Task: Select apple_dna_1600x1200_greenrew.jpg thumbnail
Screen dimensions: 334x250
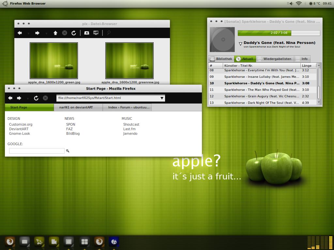Action: (x=129, y=61)
